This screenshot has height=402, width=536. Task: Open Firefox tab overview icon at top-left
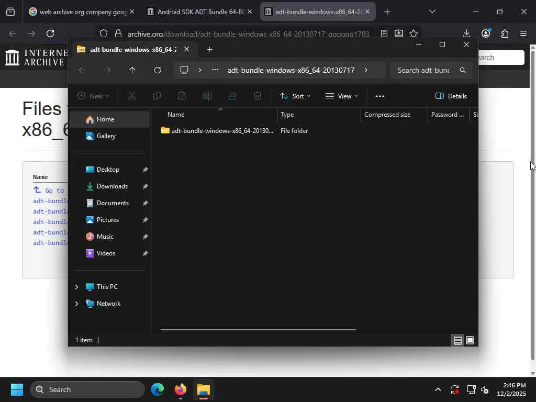(x=10, y=12)
